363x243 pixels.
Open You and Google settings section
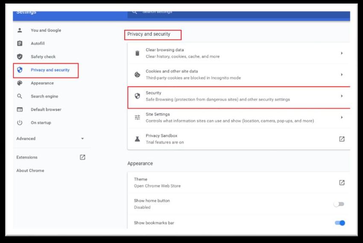pyautogui.click(x=46, y=30)
